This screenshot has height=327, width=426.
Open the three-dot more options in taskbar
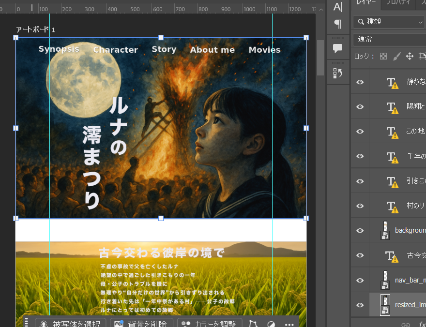tap(289, 324)
